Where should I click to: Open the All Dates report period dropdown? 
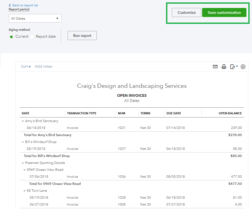tap(35, 18)
